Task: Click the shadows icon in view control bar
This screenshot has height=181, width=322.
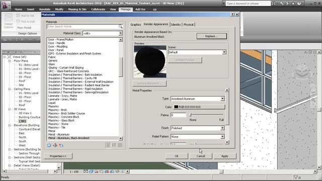Action: pyautogui.click(x=96, y=171)
